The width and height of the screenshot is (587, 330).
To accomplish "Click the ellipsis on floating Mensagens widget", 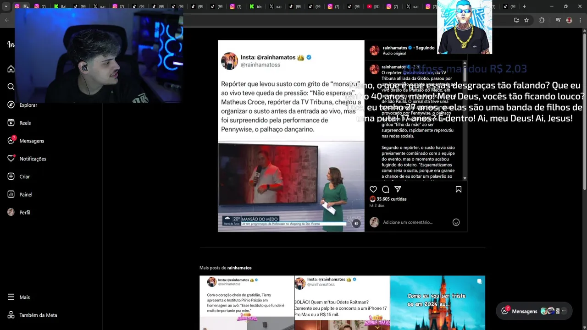I will pos(564,311).
